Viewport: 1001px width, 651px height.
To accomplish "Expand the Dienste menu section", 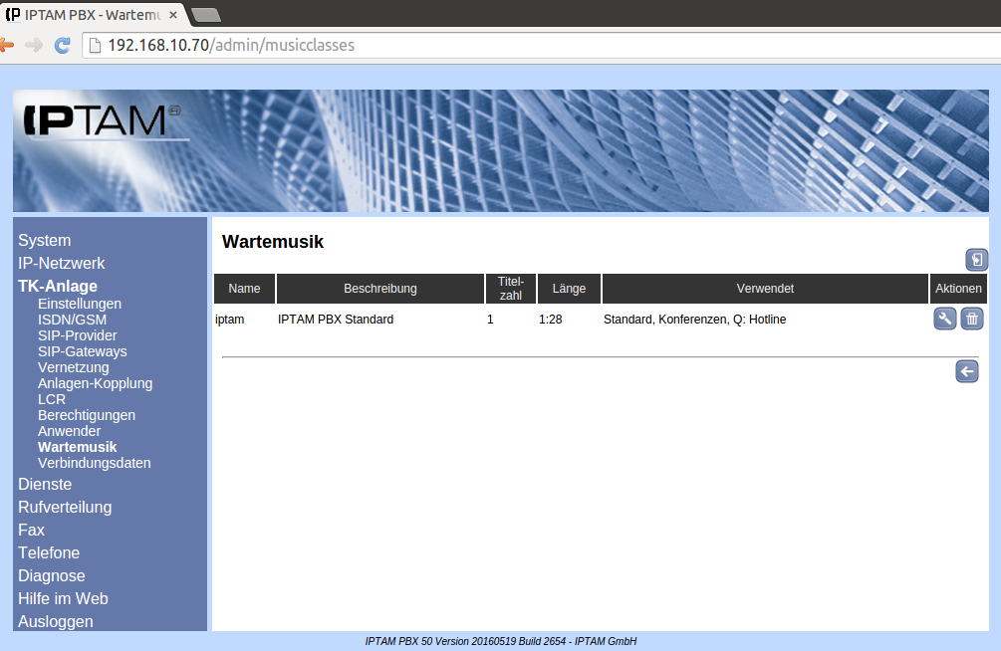I will tap(45, 484).
